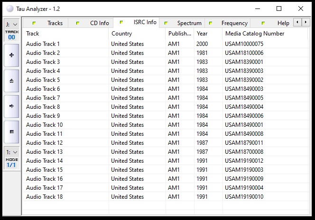The image size is (315, 220).
Task: Click the track number 00 display
Action: [11, 37]
